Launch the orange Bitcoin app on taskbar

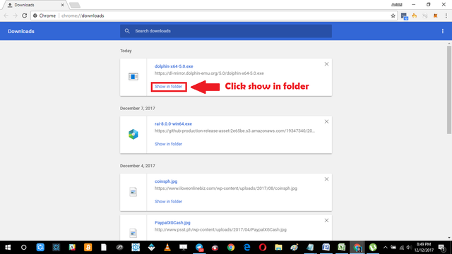[88, 248]
